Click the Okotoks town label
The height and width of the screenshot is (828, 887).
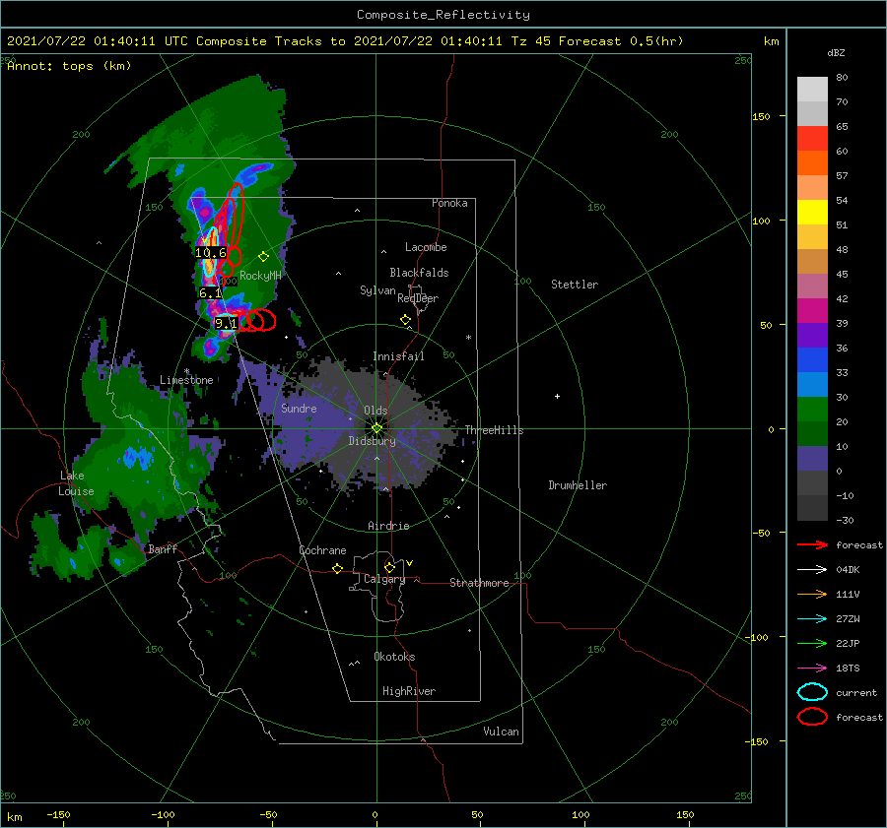point(394,657)
